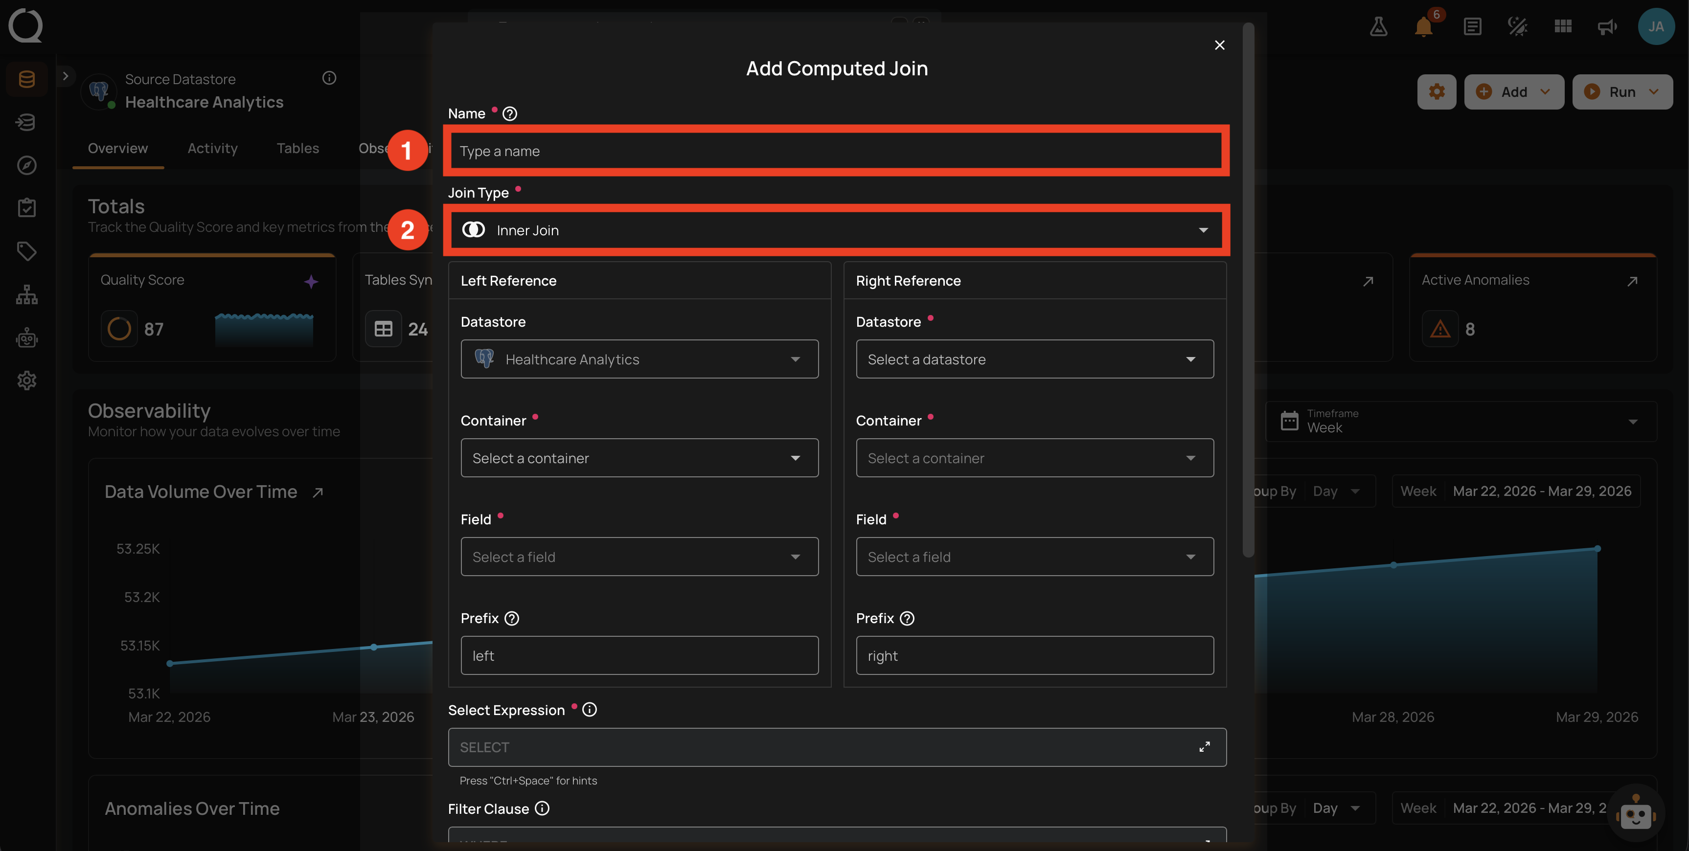Click the magic wand theme icon

(x=1518, y=26)
